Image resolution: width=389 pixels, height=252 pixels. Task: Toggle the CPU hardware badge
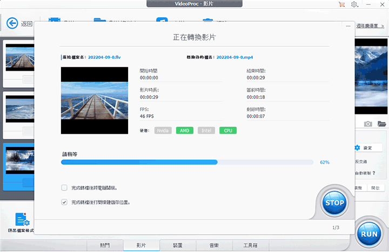coord(228,131)
